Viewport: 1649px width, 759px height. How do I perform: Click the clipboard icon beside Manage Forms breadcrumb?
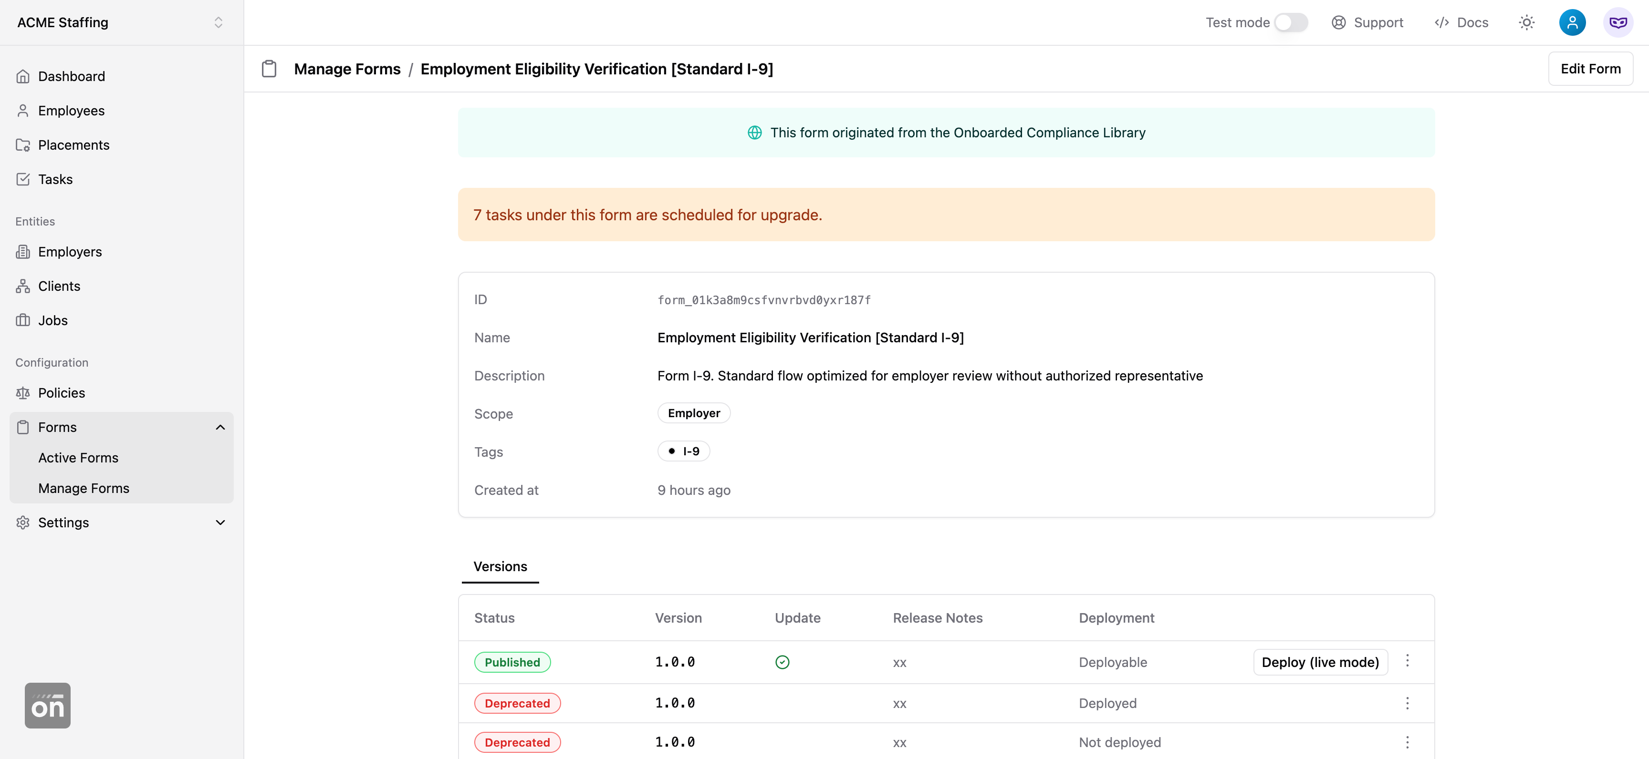(x=269, y=69)
